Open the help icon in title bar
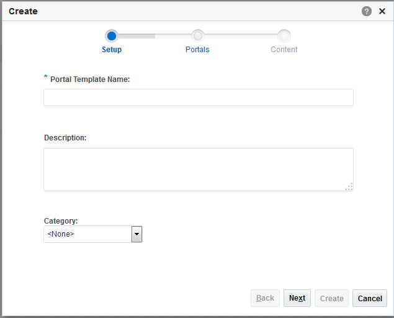The image size is (394, 318). pos(367,11)
